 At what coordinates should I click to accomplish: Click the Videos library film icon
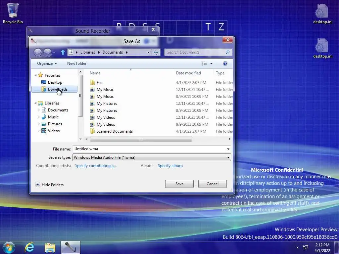click(x=44, y=131)
